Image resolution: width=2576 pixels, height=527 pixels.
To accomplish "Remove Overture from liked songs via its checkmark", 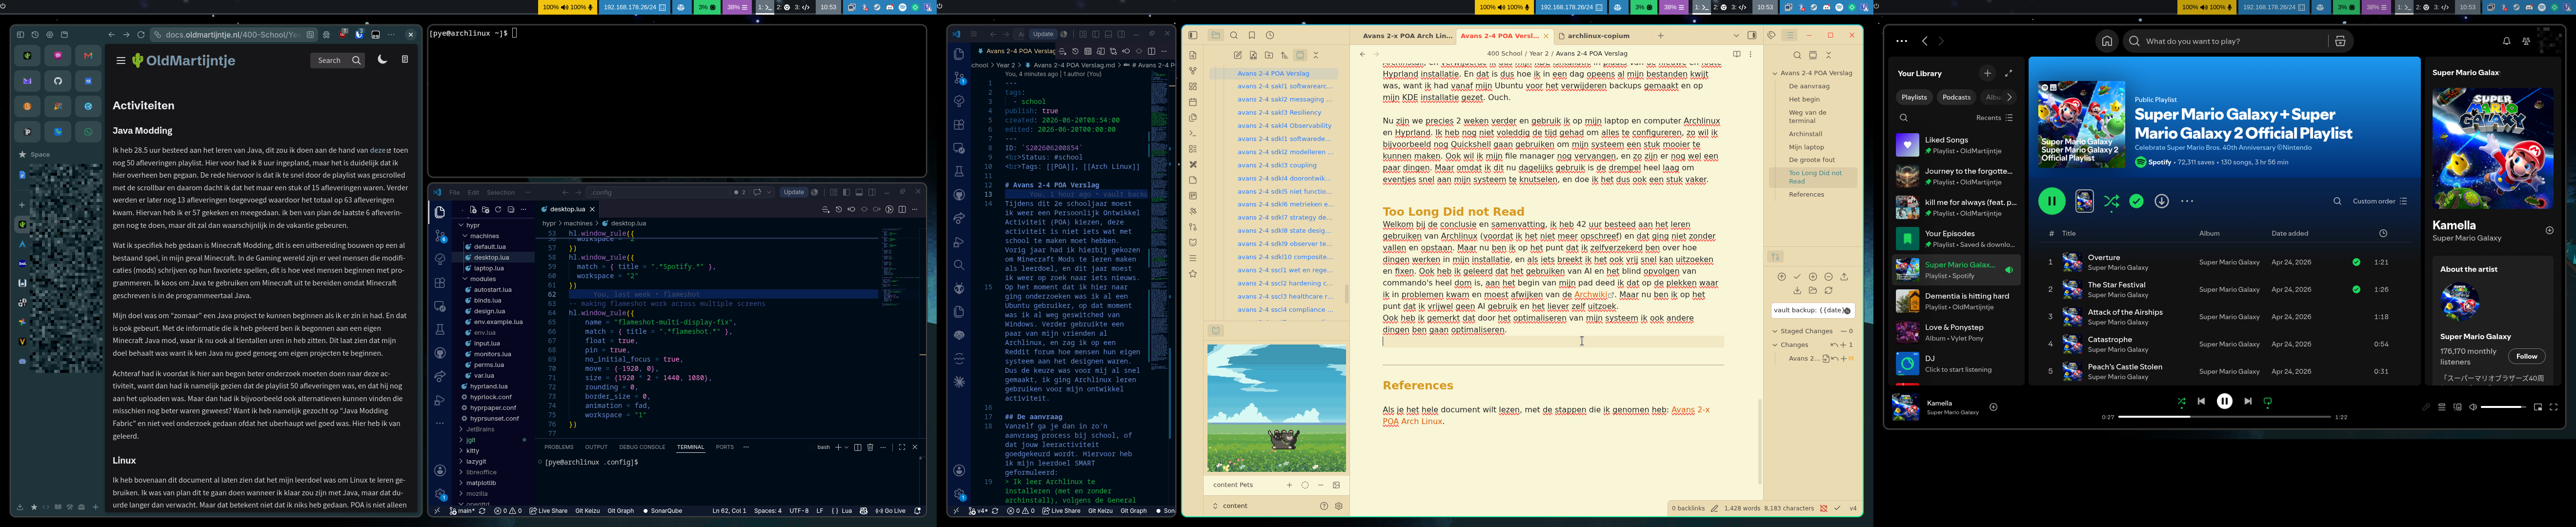I will click(x=2356, y=262).
